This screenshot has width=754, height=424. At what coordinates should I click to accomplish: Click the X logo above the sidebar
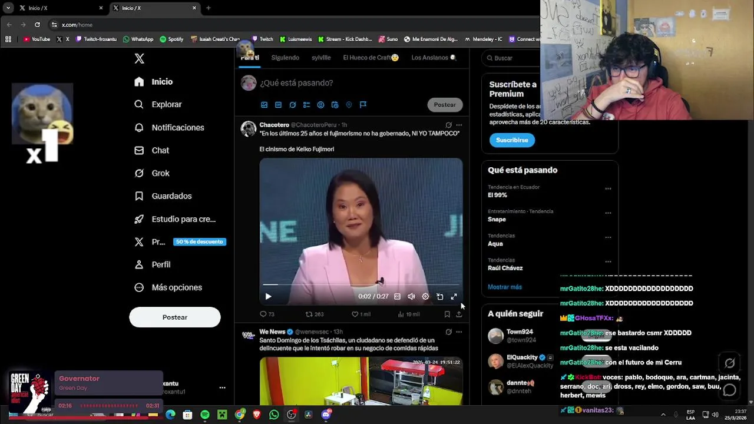click(139, 58)
